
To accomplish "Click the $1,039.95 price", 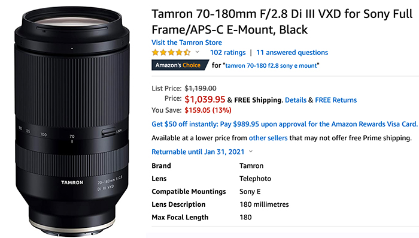I will 205,100.
